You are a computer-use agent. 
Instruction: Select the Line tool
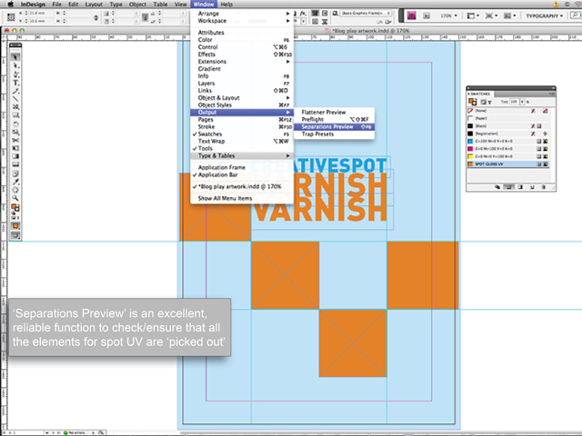click(x=15, y=98)
